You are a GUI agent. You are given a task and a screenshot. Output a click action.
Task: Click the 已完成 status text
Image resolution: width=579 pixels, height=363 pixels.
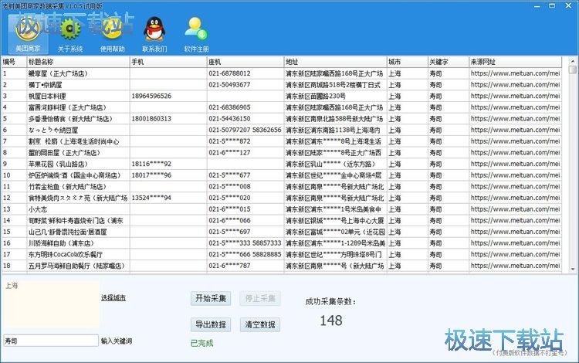point(201,343)
